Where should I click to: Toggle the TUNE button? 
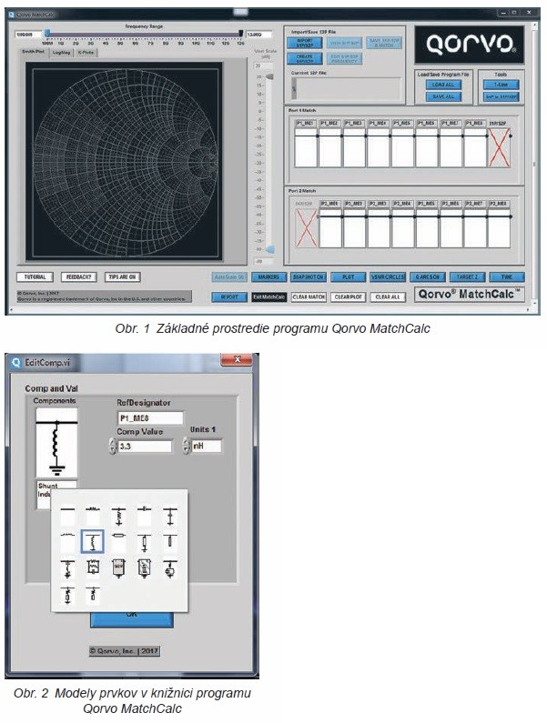(x=507, y=277)
